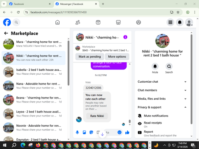Click the Read receipts eye option
199x149 pixels.
tap(162, 124)
